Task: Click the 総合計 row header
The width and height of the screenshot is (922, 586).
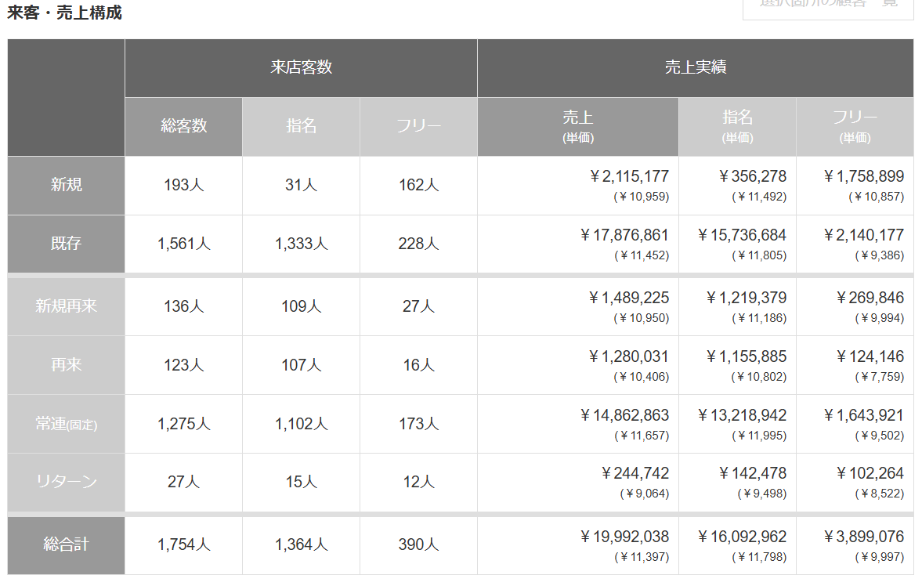Action: 66,544
